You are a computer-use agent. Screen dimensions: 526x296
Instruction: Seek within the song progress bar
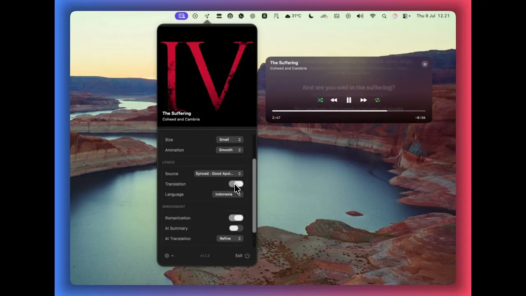(x=348, y=111)
